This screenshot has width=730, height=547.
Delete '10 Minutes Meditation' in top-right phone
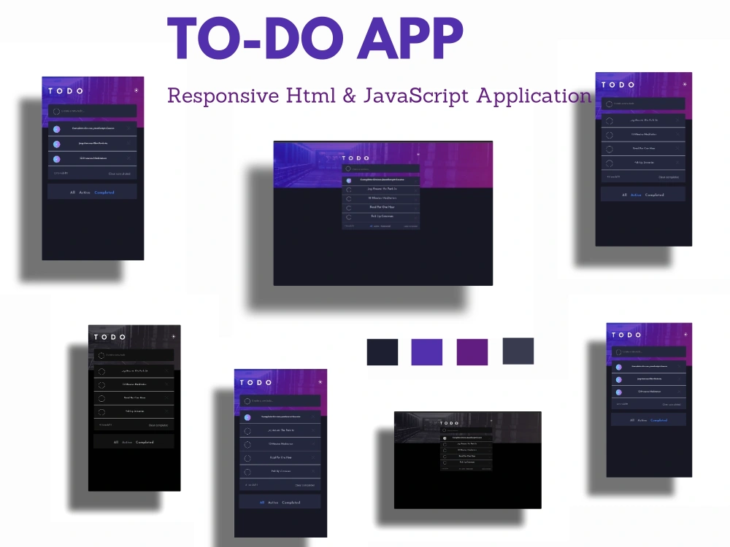677,134
